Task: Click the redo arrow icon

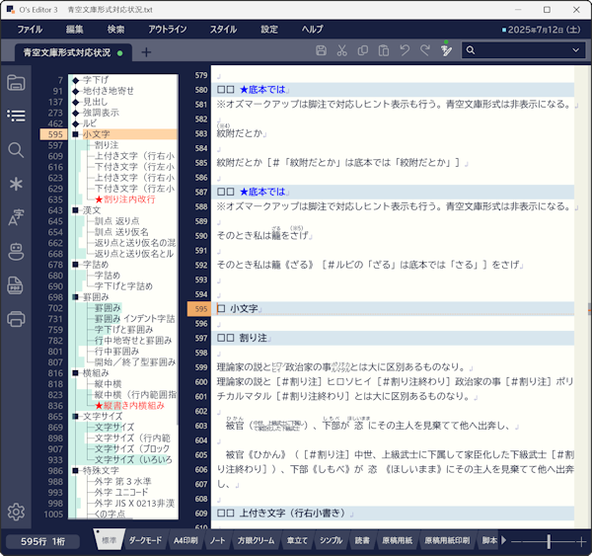Action: tap(425, 50)
